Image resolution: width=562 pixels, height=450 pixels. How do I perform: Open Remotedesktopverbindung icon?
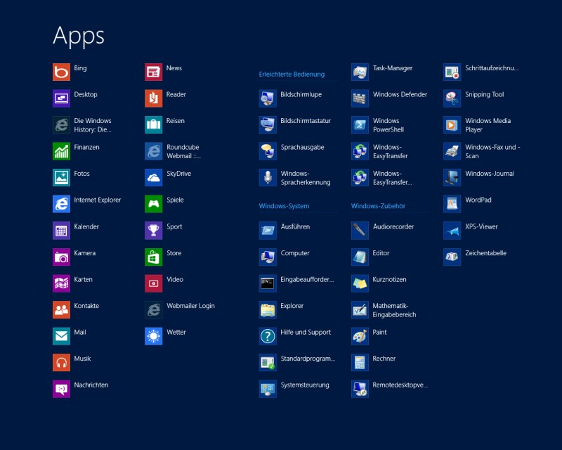coord(360,389)
